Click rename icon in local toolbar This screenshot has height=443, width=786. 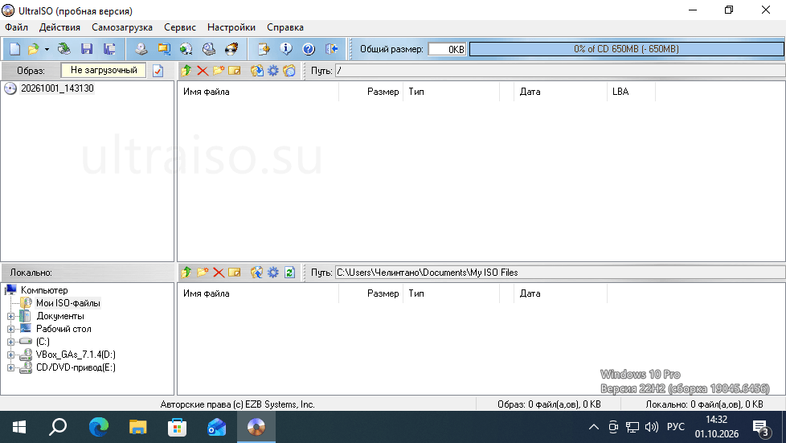(x=235, y=273)
